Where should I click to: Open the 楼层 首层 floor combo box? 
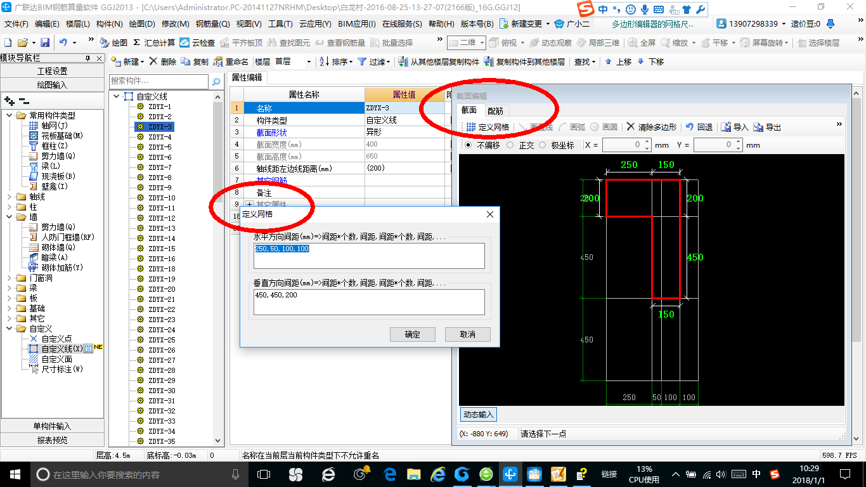click(293, 62)
